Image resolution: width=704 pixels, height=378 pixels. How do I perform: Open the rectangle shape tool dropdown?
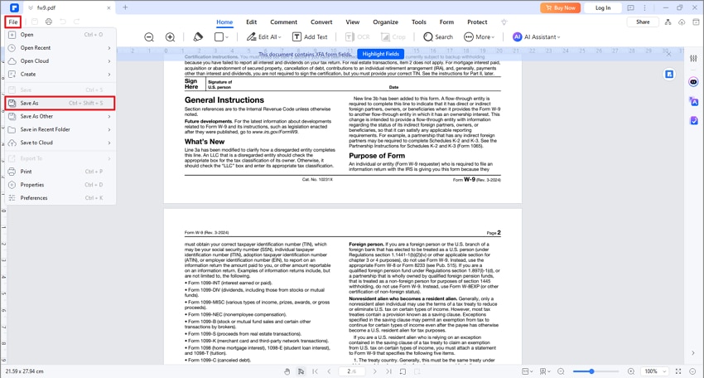coord(221,36)
